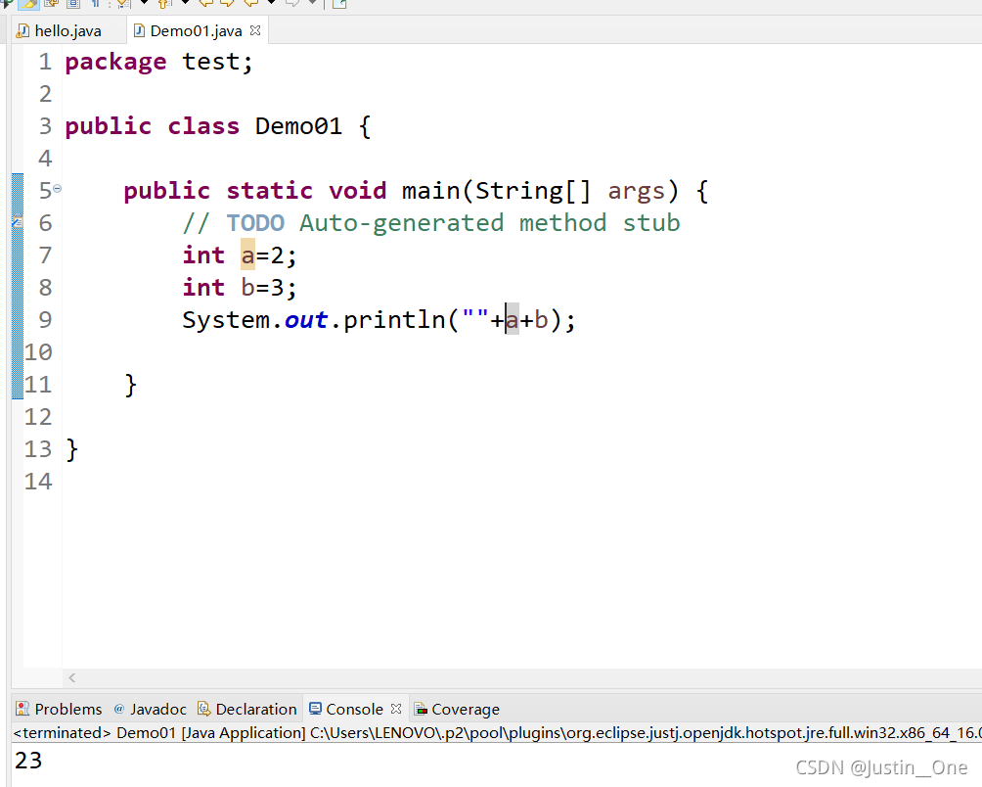
Task: Collapse the main method fold marker on line 5
Action: [x=58, y=188]
